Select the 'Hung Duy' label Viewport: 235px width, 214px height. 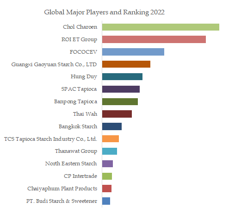point(84,77)
